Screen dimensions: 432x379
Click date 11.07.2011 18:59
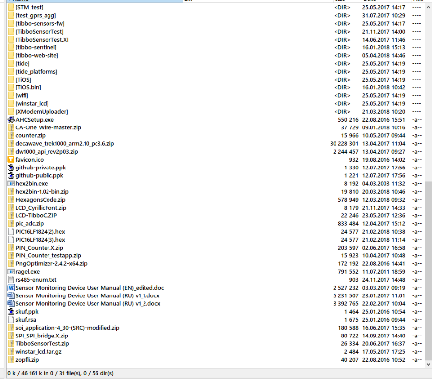coord(384,272)
